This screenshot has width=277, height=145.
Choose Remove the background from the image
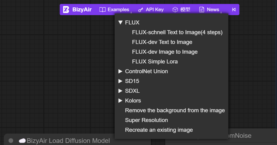pos(175,110)
